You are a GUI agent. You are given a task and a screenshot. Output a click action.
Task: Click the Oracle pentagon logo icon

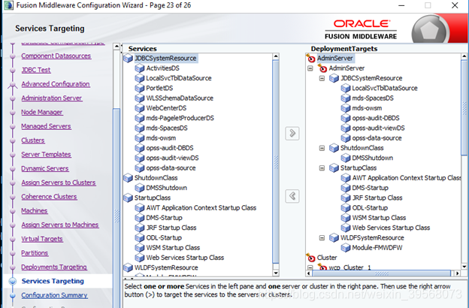429,30
